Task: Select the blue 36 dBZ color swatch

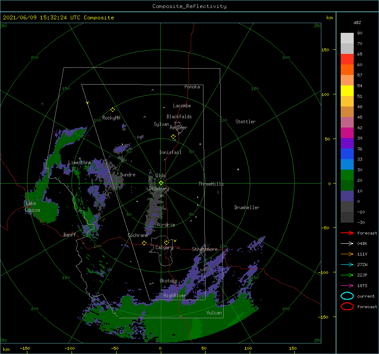Action: tap(347, 154)
